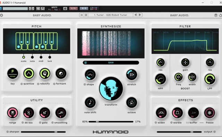This screenshot has width=222, height=137.
Task: Click the robotify knob icon
Action: pos(45,73)
